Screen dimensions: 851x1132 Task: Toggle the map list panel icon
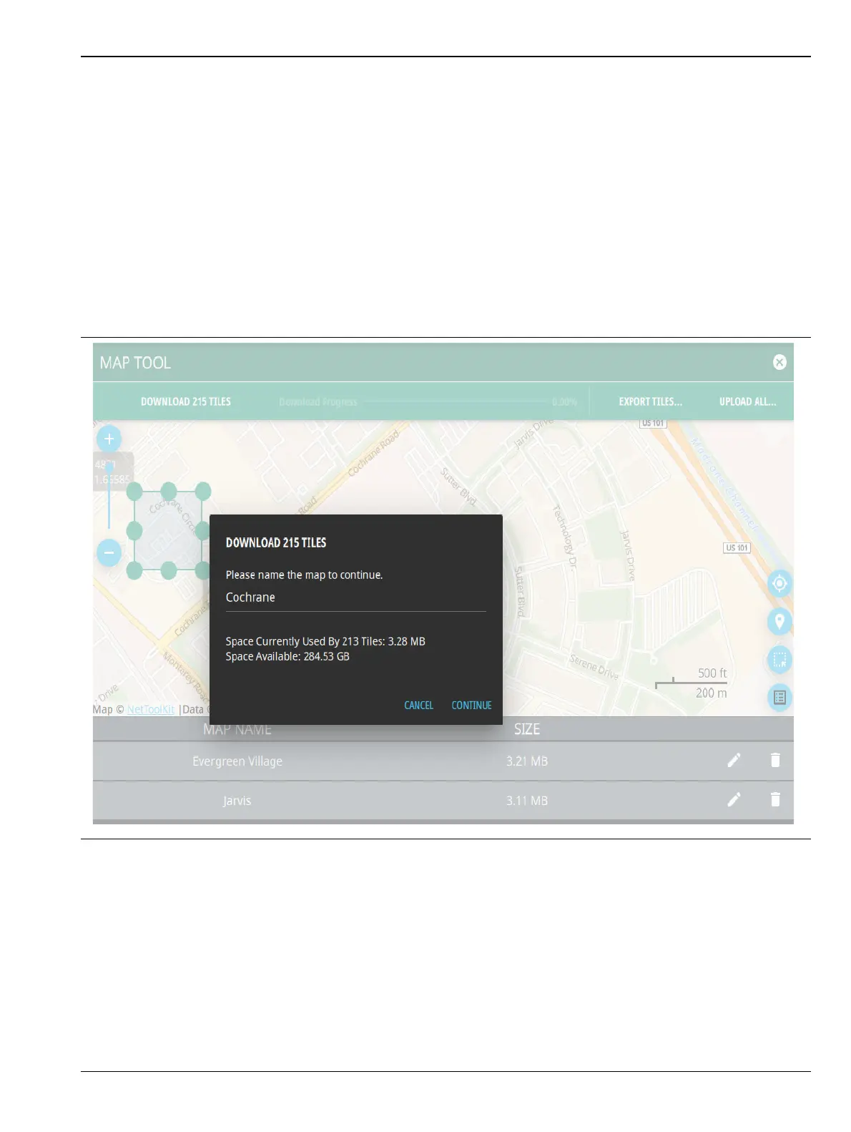point(779,697)
